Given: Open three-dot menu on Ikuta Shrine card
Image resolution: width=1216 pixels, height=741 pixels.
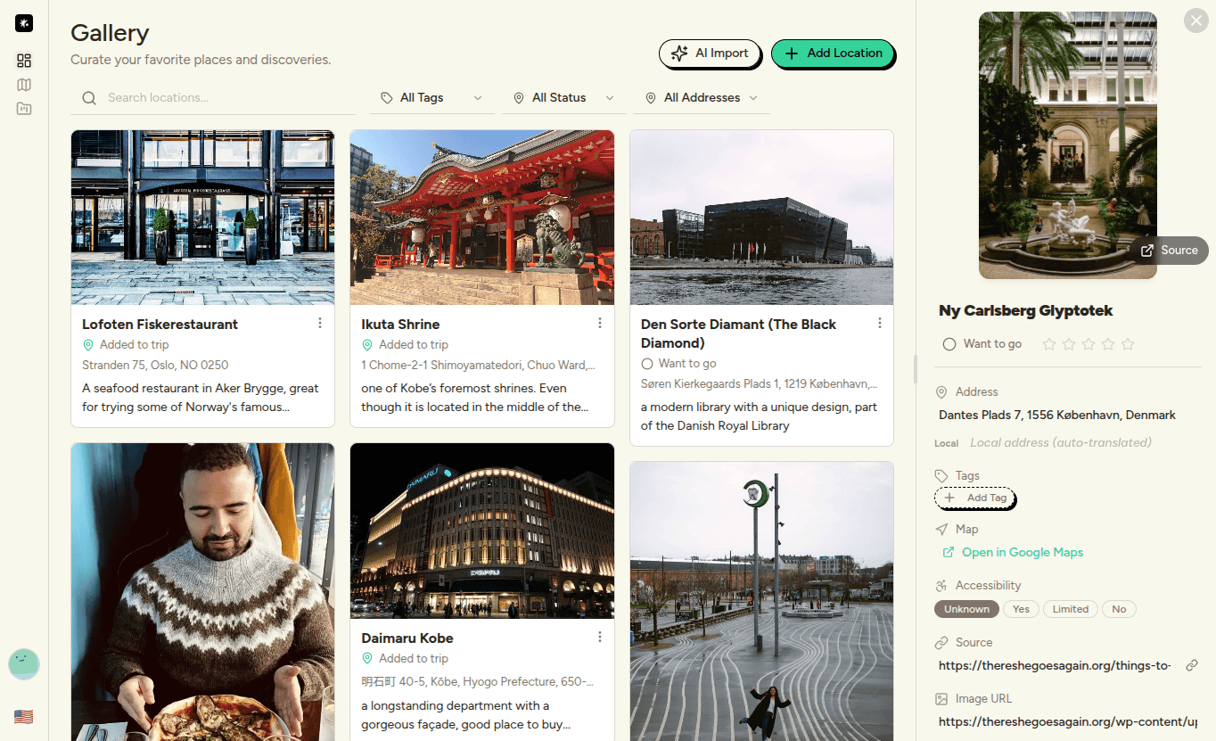Looking at the screenshot, I should coord(600,324).
